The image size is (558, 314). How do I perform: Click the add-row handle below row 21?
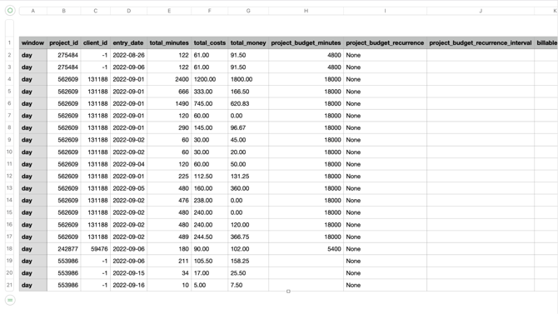pyautogui.click(x=10, y=300)
